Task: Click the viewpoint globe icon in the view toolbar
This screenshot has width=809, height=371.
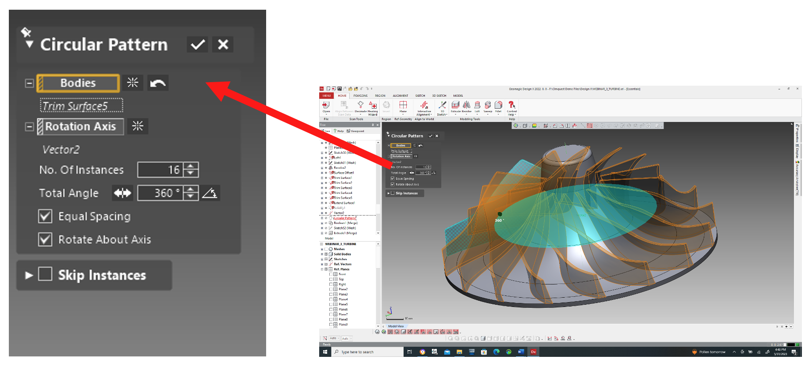Action: point(515,126)
